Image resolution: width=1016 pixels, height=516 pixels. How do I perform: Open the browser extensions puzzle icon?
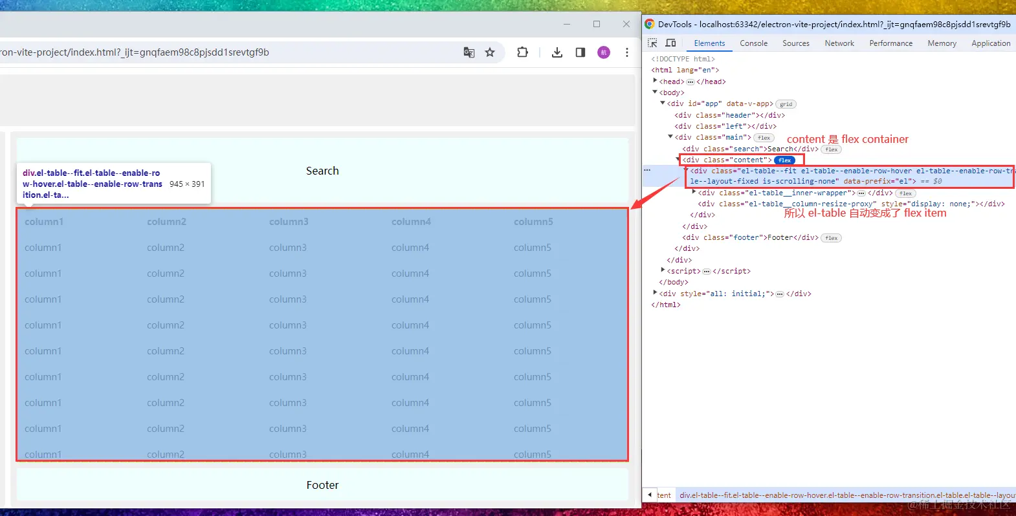[x=522, y=52]
